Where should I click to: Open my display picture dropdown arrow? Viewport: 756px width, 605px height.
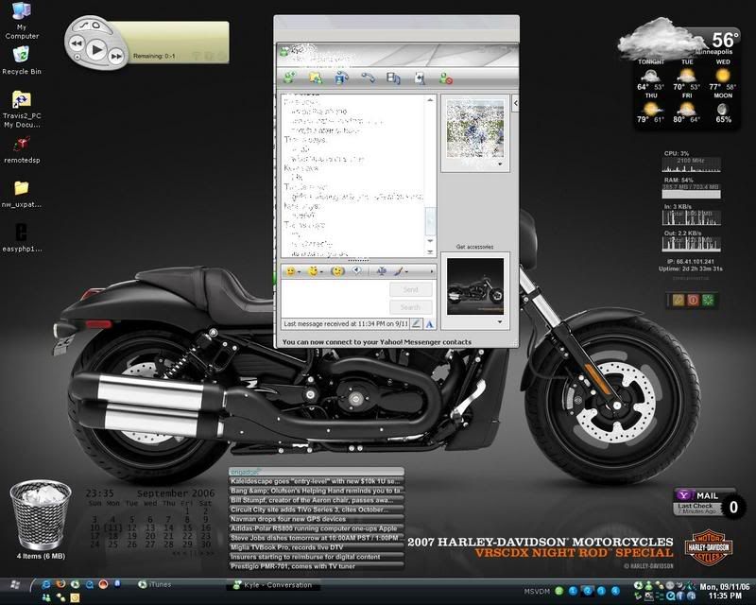tap(501, 322)
